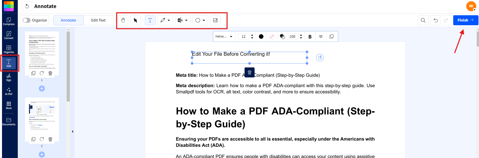Expand the highlight tool dropdown arrow
Viewport: 479px width, 158px height.
(186, 20)
